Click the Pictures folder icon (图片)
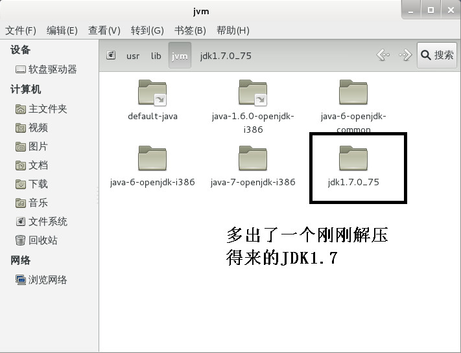This screenshot has height=353, width=461. [20, 146]
